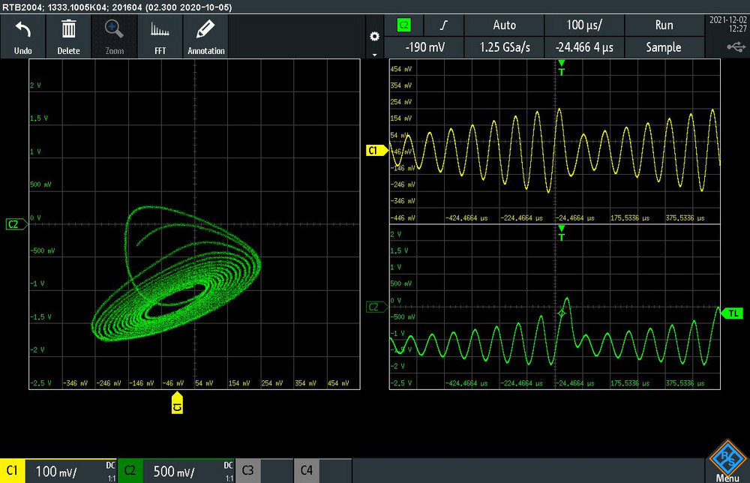Screen dimensions: 750x483
Task: Click the trigger T marker on C2 waveform
Action: 562,233
